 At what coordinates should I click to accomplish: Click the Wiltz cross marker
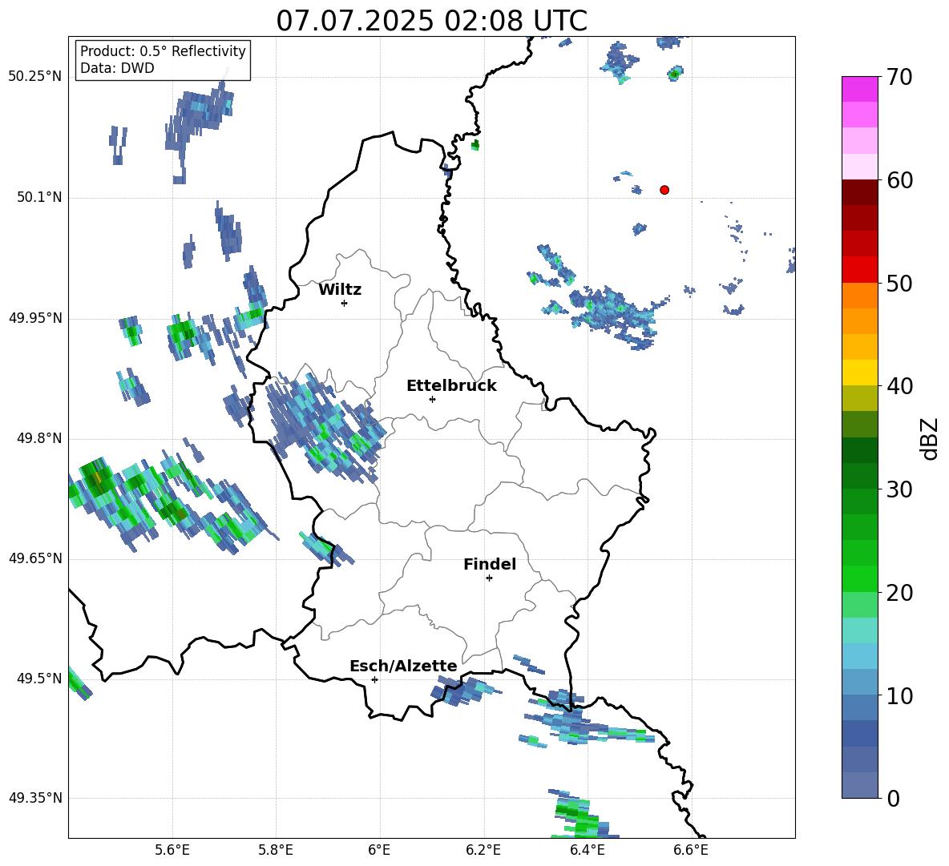coord(345,303)
